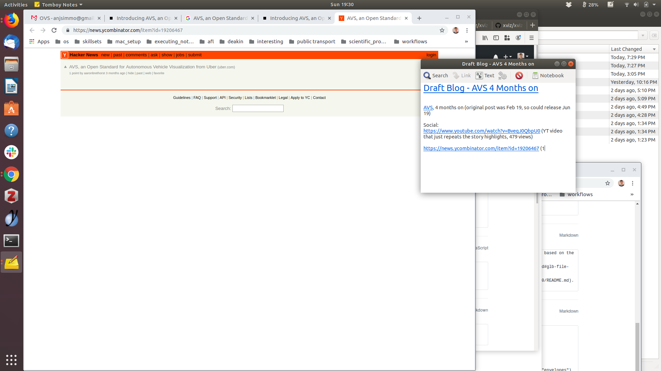661x371 pixels.
Task: Click the Firefox sidebar toggle icon
Action: click(496, 38)
